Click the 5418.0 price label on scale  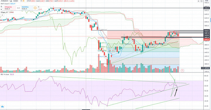(207, 35)
